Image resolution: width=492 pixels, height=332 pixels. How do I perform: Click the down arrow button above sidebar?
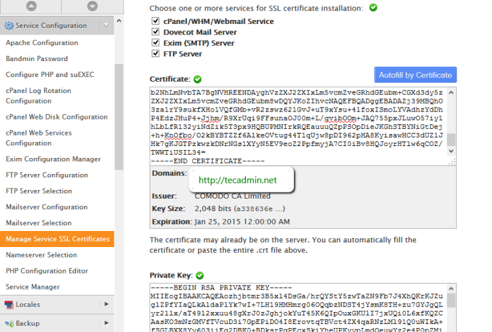coord(85,5)
